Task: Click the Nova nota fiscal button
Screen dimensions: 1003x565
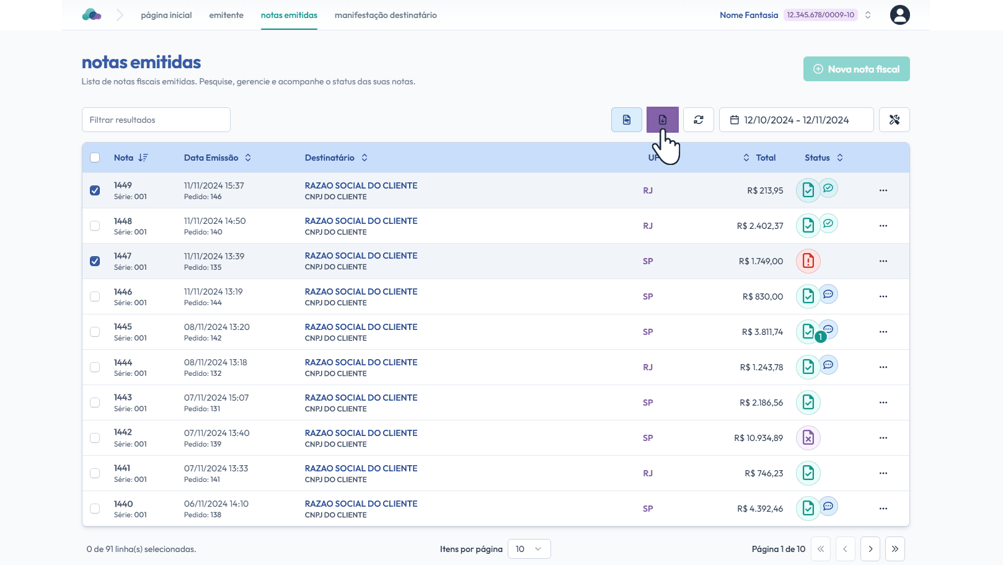Action: [856, 69]
